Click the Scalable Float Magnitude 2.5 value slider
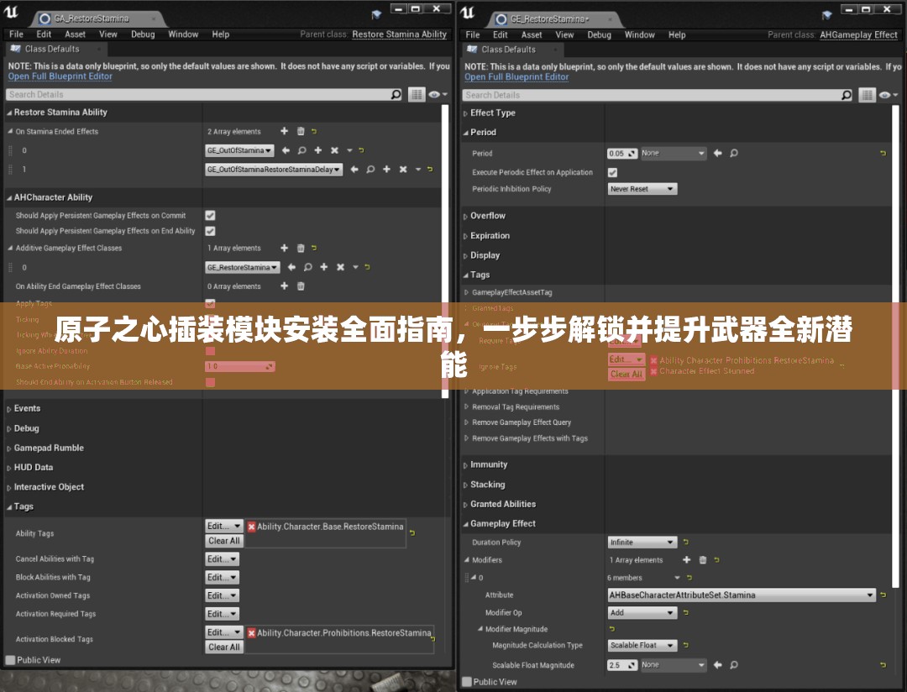 coord(622,665)
